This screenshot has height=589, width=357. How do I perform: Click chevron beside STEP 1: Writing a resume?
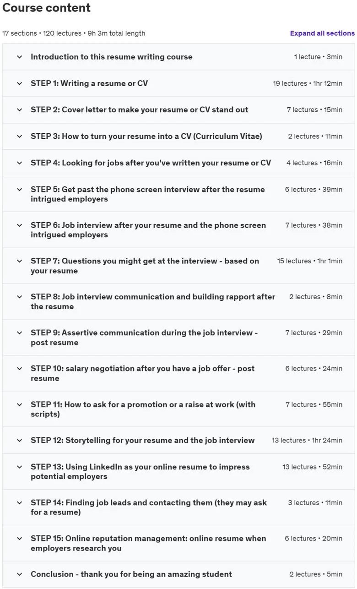click(x=19, y=83)
